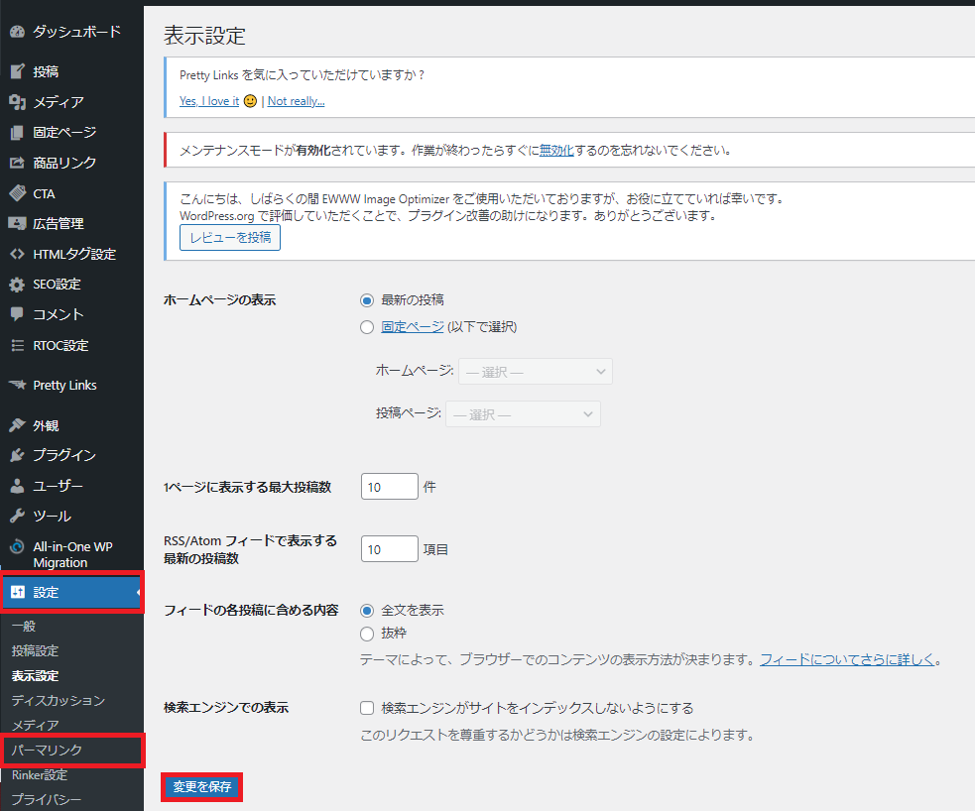Click 'Yes, I love it' link

click(x=209, y=101)
